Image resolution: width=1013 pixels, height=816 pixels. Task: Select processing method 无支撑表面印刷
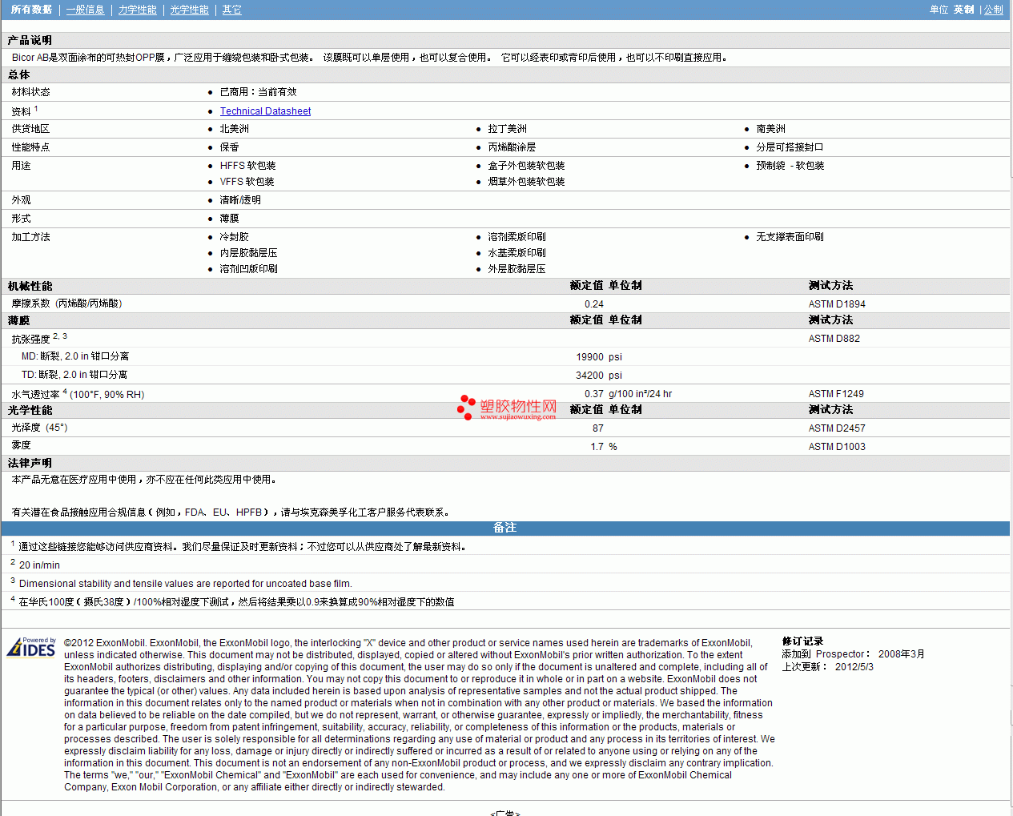coord(790,237)
